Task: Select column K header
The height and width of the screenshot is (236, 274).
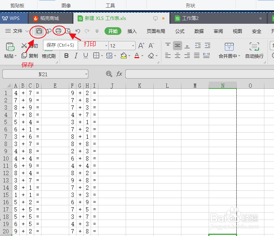Action: 139,85
